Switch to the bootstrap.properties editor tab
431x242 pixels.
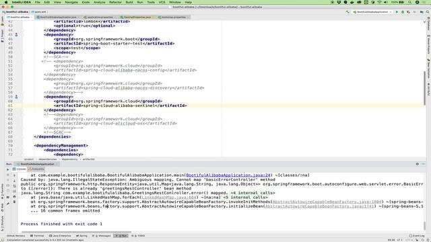pyautogui.click(x=174, y=17)
